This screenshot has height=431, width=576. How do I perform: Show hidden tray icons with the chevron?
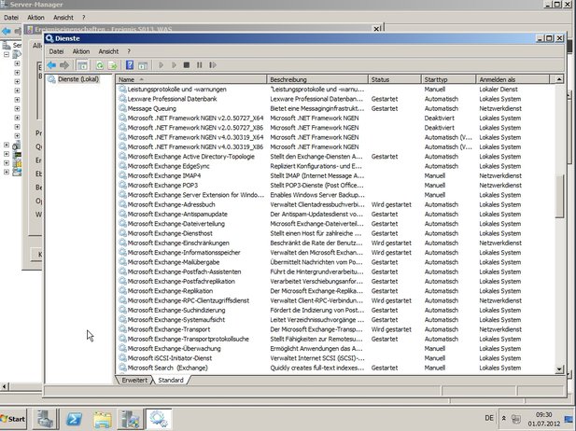coord(504,418)
